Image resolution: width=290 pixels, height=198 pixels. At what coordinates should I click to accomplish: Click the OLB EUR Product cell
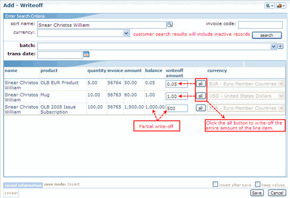point(60,83)
